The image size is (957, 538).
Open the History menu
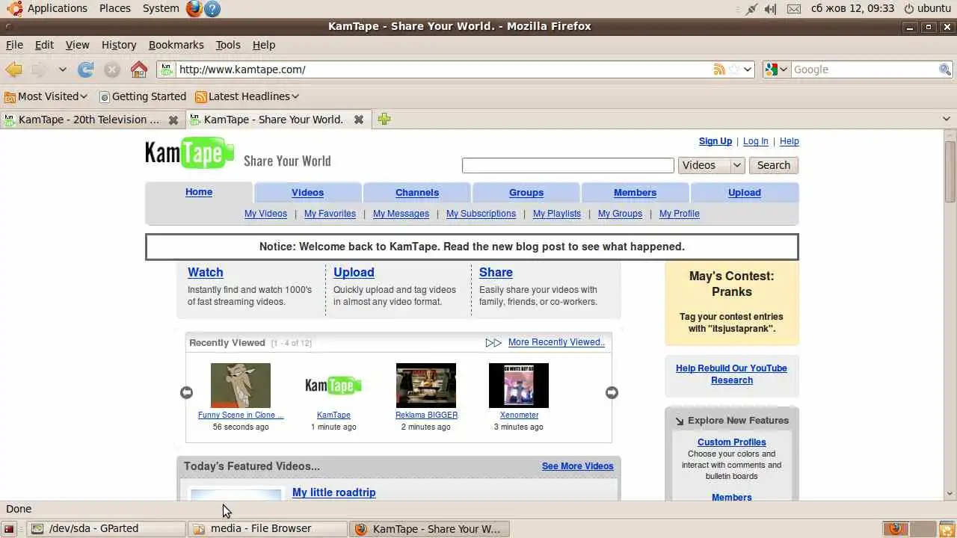(119, 45)
